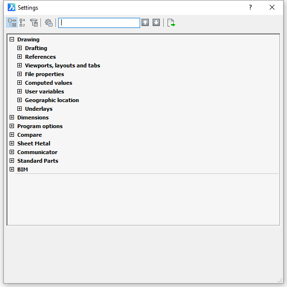Collapse the Drawing category
Viewport: 287px width, 287px height.
point(12,39)
